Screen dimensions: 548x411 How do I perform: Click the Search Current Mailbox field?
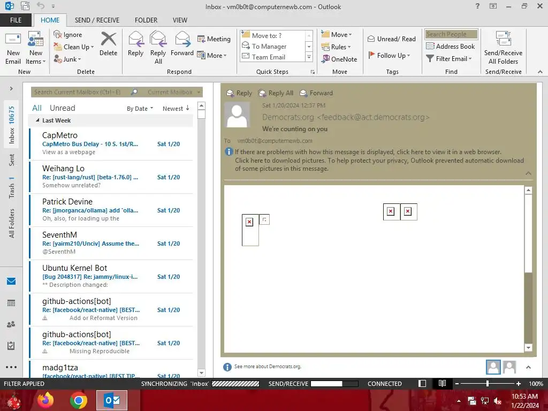pos(80,92)
